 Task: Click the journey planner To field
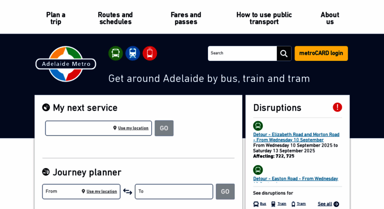click(173, 192)
